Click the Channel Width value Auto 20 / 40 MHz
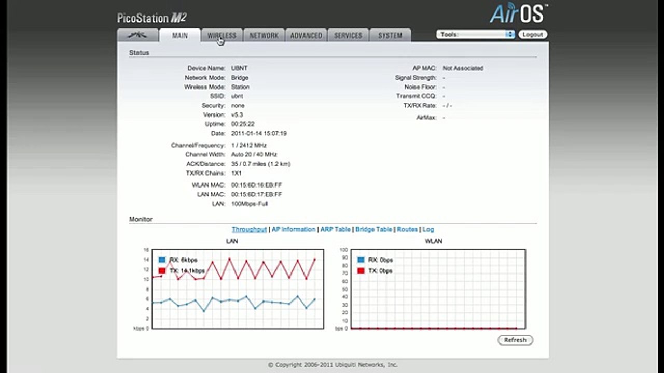This screenshot has width=664, height=373. coord(254,154)
